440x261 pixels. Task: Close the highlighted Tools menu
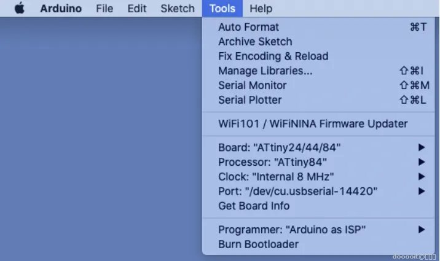(222, 9)
